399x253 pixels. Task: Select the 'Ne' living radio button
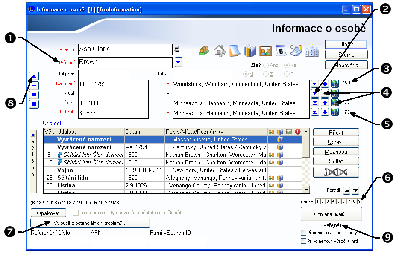tap(287, 66)
